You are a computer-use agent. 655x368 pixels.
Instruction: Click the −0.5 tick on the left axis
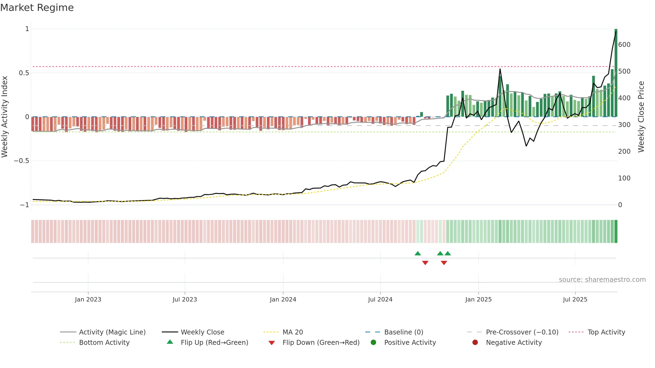click(22, 161)
